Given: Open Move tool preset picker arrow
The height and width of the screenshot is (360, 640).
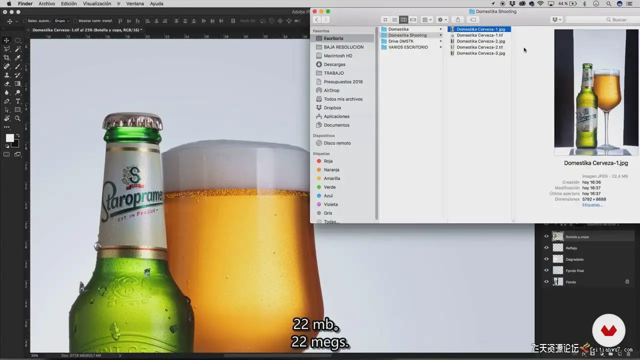Looking at the screenshot, I should (16, 21).
